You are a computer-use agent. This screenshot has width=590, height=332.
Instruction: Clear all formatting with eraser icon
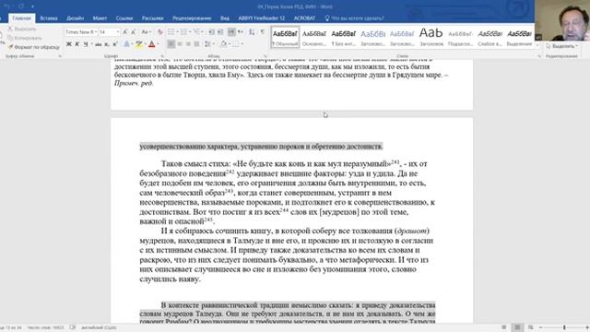159,32
